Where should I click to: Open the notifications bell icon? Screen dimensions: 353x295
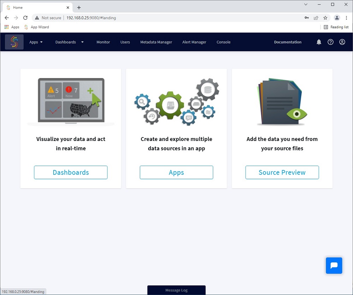[319, 42]
